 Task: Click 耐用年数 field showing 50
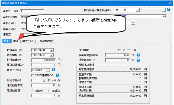click(x=38, y=81)
